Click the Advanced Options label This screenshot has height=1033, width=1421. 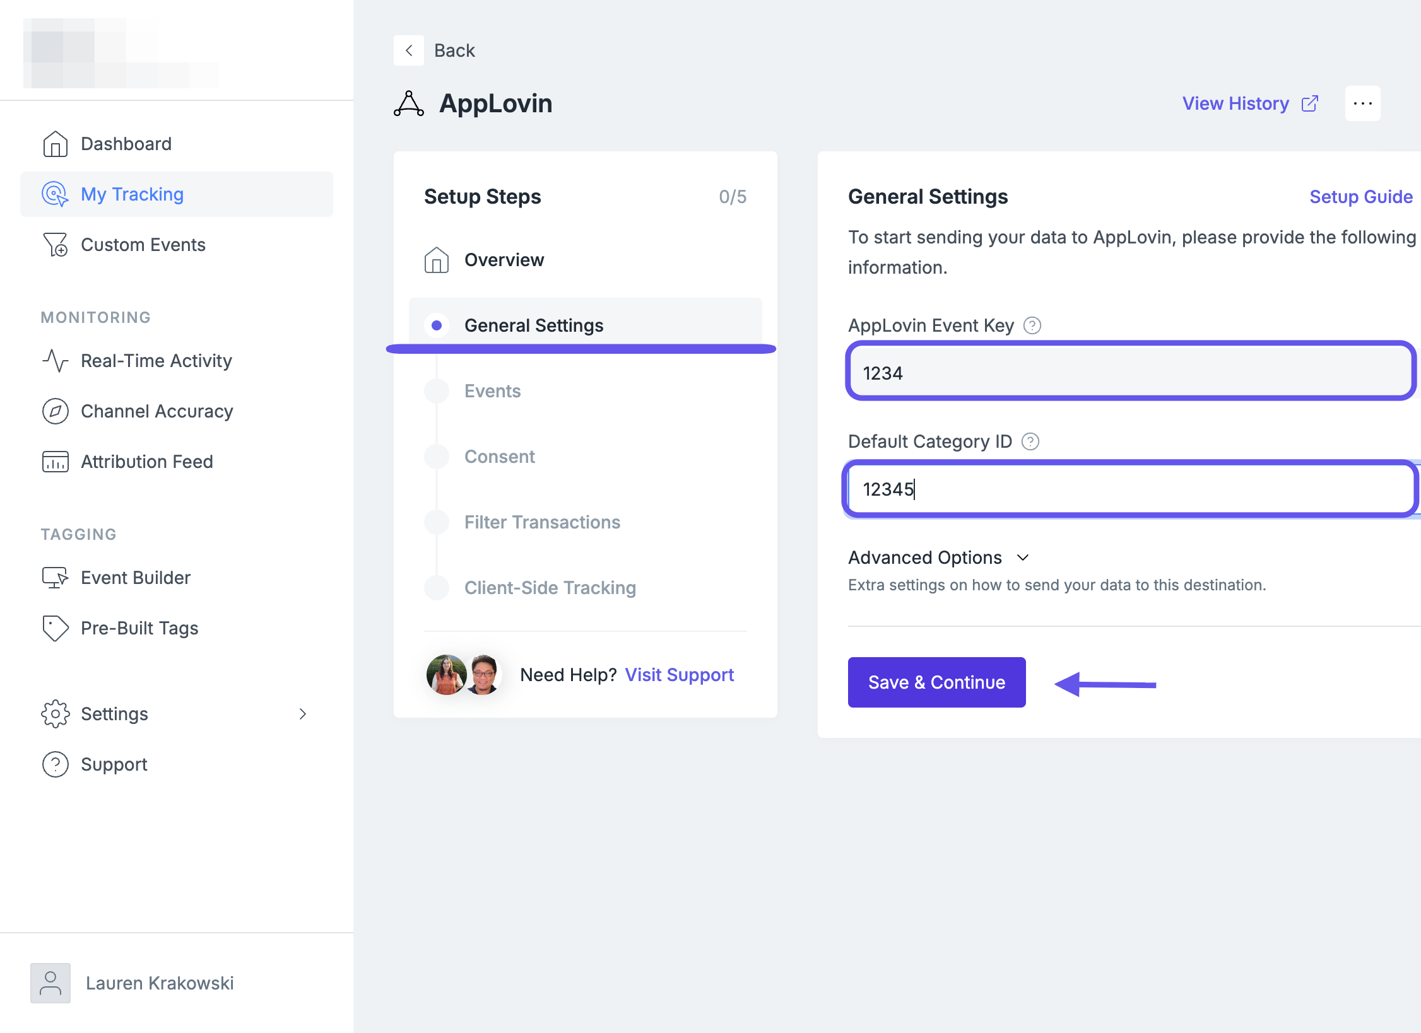click(x=925, y=557)
